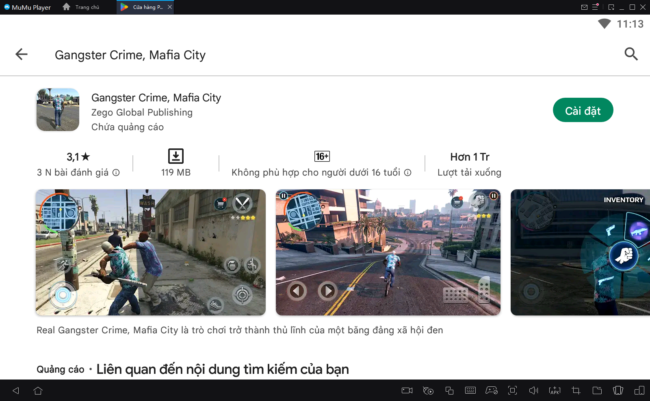
Task: Click the back arrow in Play Store
Action: point(22,54)
